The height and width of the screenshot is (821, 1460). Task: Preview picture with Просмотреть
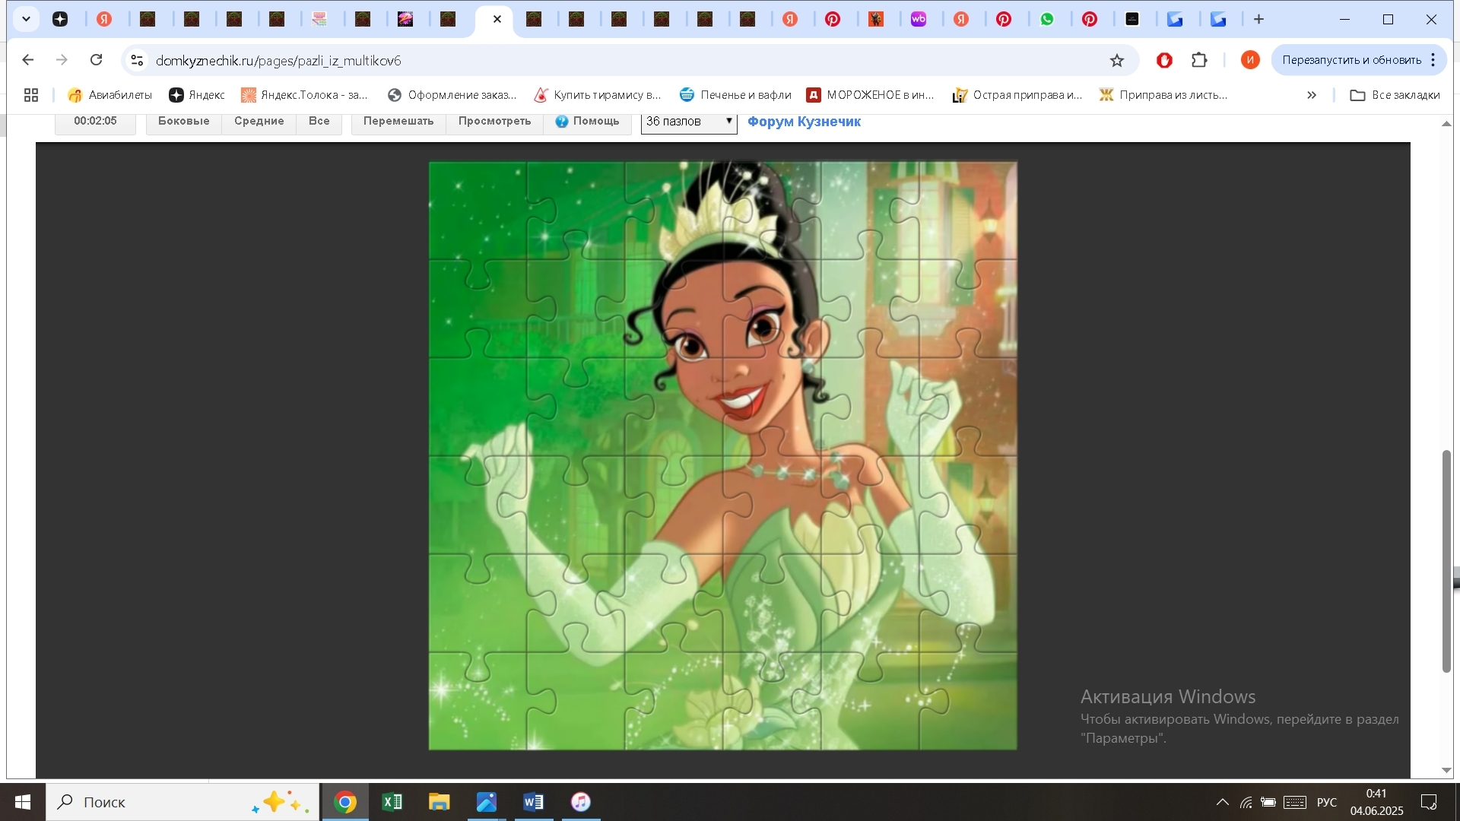pos(494,122)
